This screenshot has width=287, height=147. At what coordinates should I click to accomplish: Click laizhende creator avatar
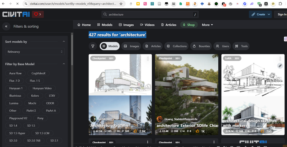pos(93,119)
